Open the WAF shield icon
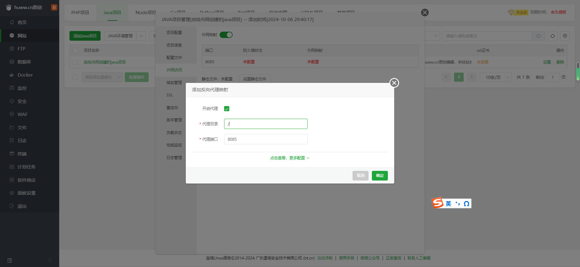The image size is (580, 267). [12, 115]
